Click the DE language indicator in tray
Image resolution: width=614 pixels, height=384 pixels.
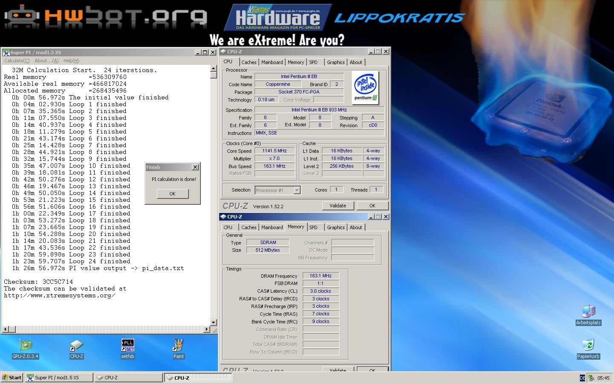coord(582,378)
